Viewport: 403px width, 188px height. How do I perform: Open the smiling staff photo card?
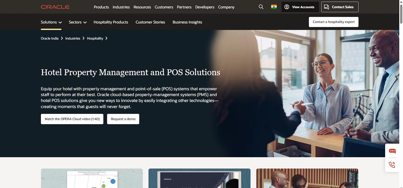(x=307, y=178)
